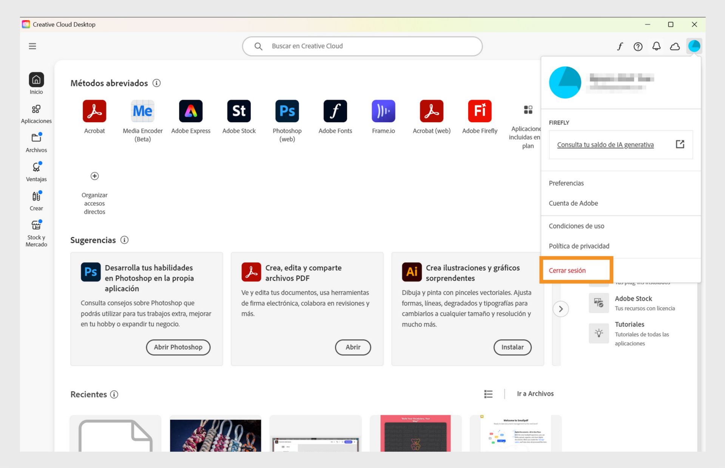Open Adobe Firefly shortcut icon
This screenshot has height=468, width=725.
coord(480,111)
